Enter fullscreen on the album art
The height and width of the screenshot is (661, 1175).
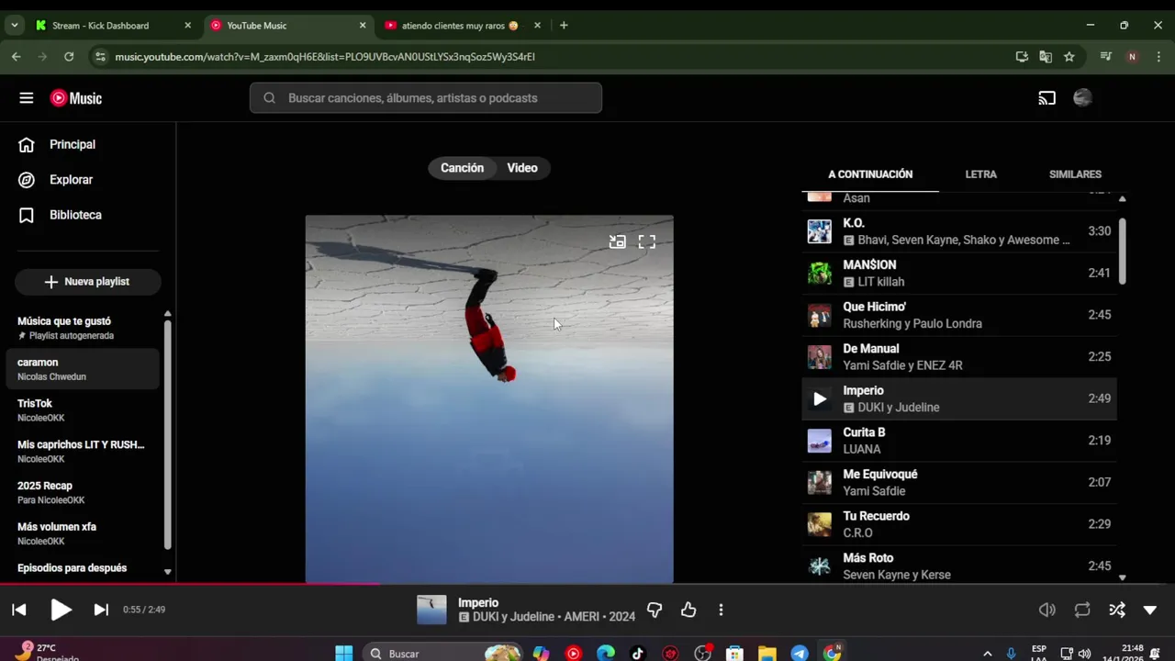click(647, 242)
